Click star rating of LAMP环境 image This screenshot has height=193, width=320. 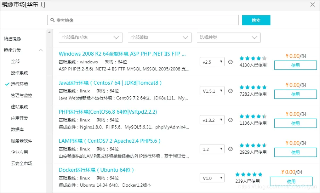[x=253, y=146]
